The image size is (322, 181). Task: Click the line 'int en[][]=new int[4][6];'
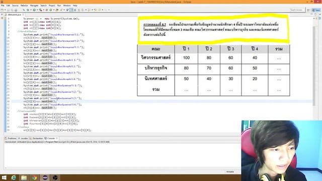[x=42, y=22]
